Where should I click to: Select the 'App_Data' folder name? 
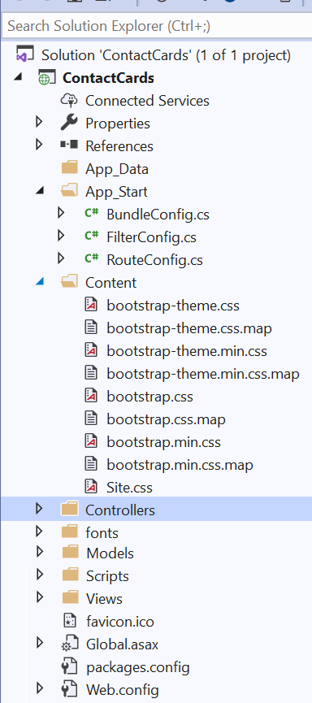[117, 169]
